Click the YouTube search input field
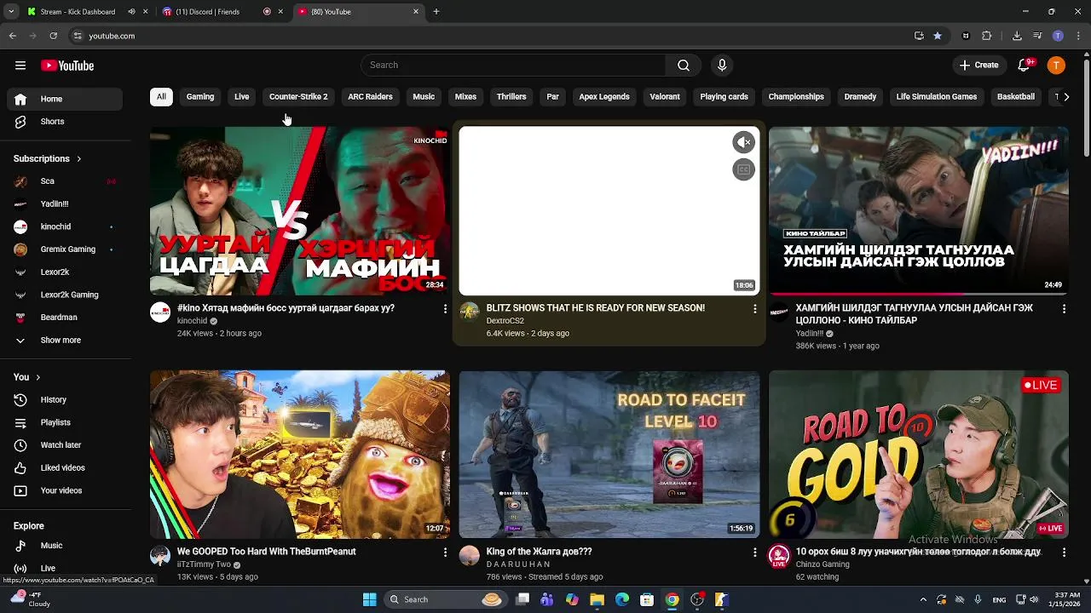The width and height of the screenshot is (1091, 613). pyautogui.click(x=514, y=66)
